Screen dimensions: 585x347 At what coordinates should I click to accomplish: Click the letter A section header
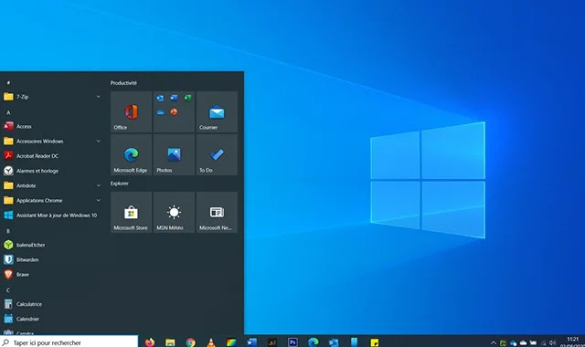pos(8,112)
